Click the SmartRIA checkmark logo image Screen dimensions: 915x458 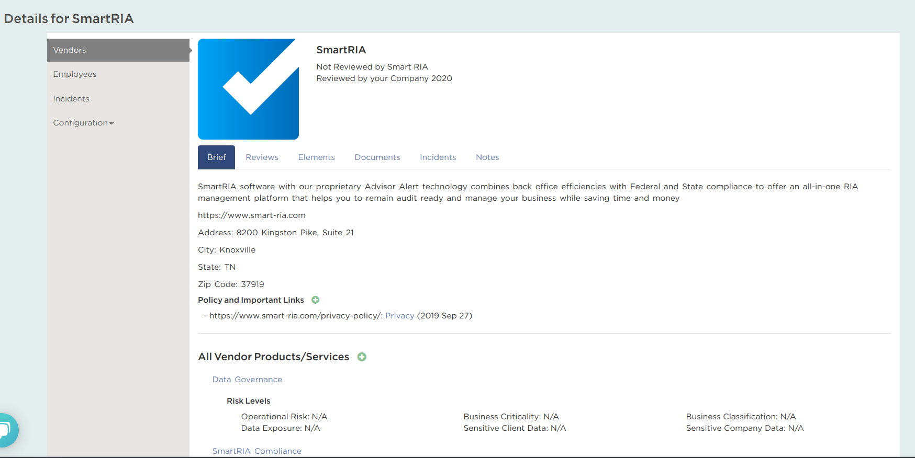coord(248,89)
